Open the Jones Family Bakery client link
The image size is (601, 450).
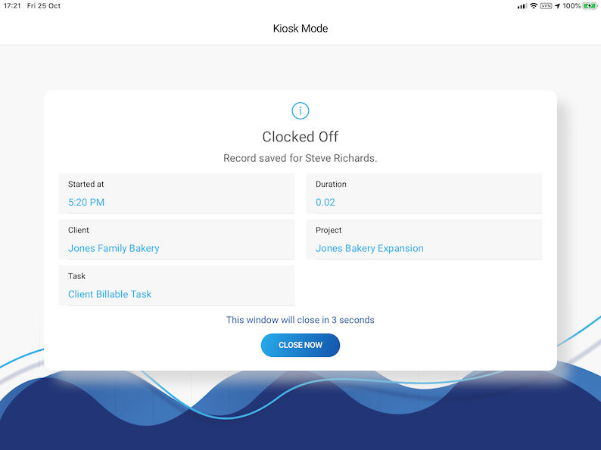coord(114,249)
